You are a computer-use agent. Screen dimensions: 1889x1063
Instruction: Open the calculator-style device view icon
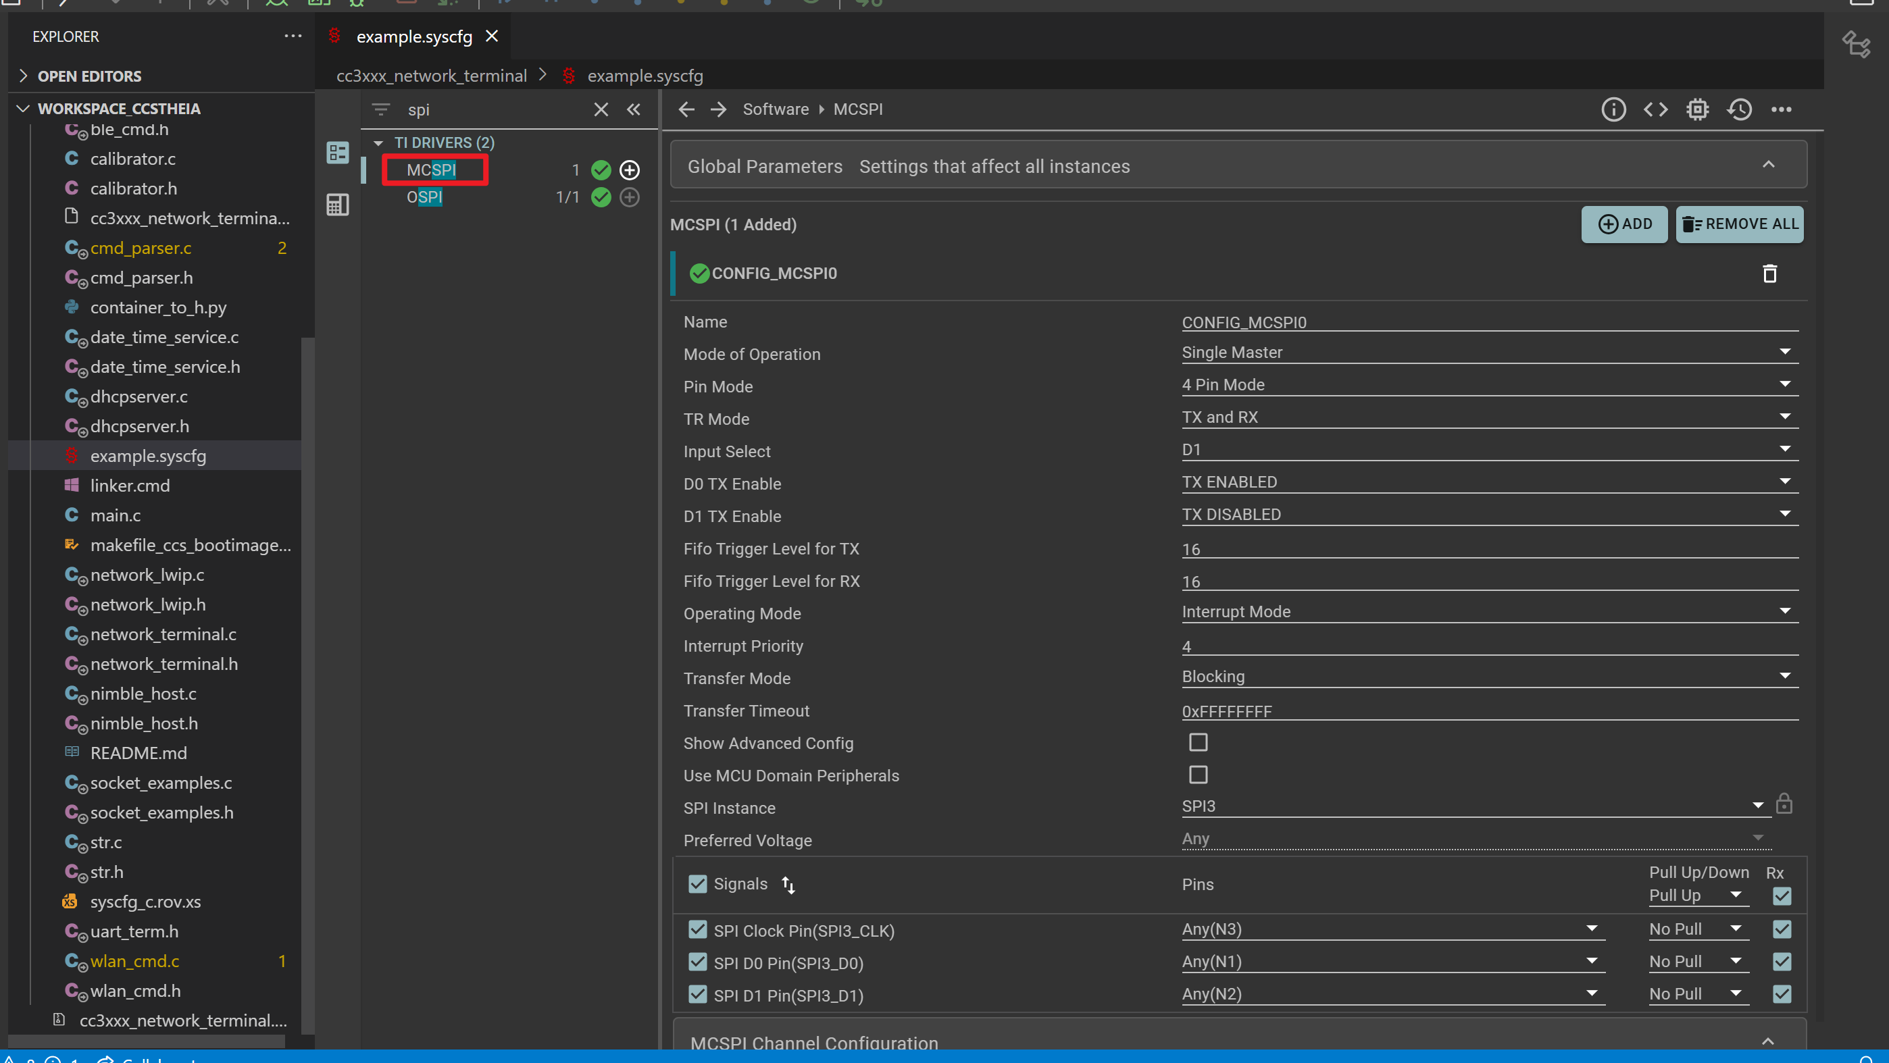(x=337, y=205)
